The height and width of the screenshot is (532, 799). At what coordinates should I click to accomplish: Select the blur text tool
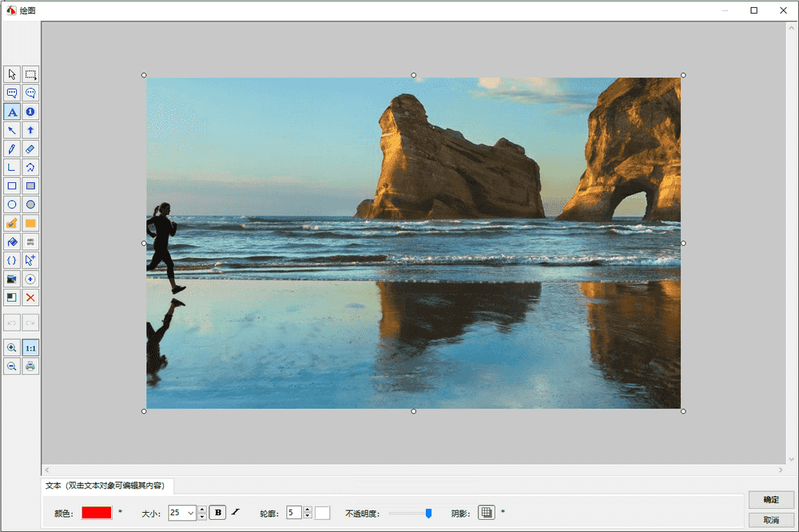[30, 241]
